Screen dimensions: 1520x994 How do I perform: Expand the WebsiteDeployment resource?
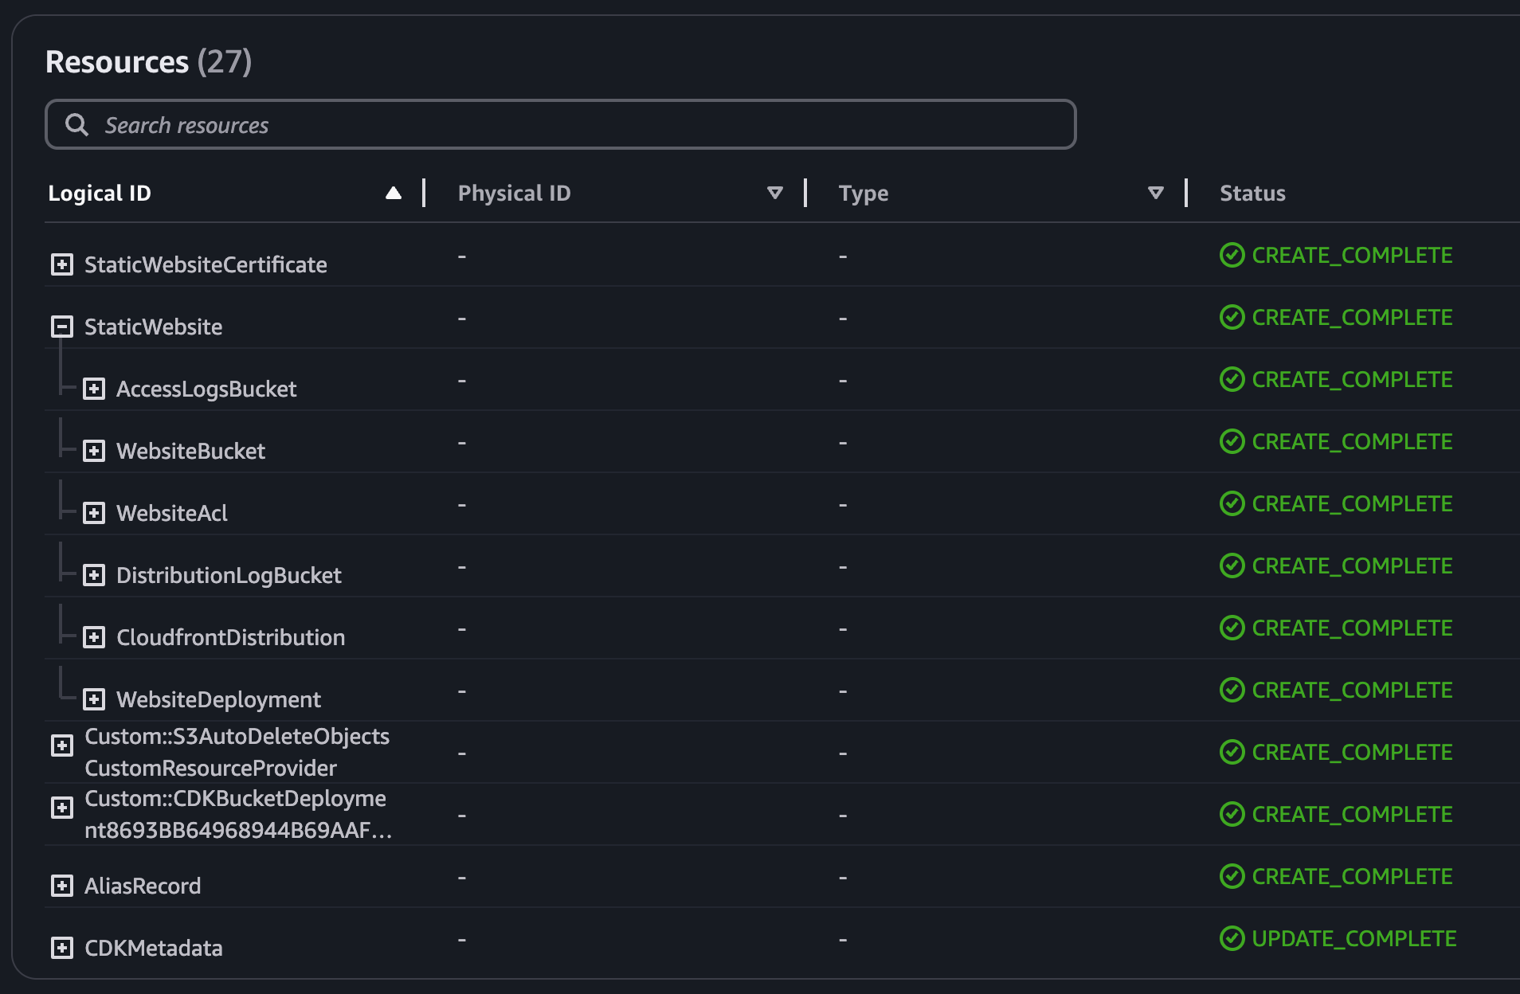point(94,699)
